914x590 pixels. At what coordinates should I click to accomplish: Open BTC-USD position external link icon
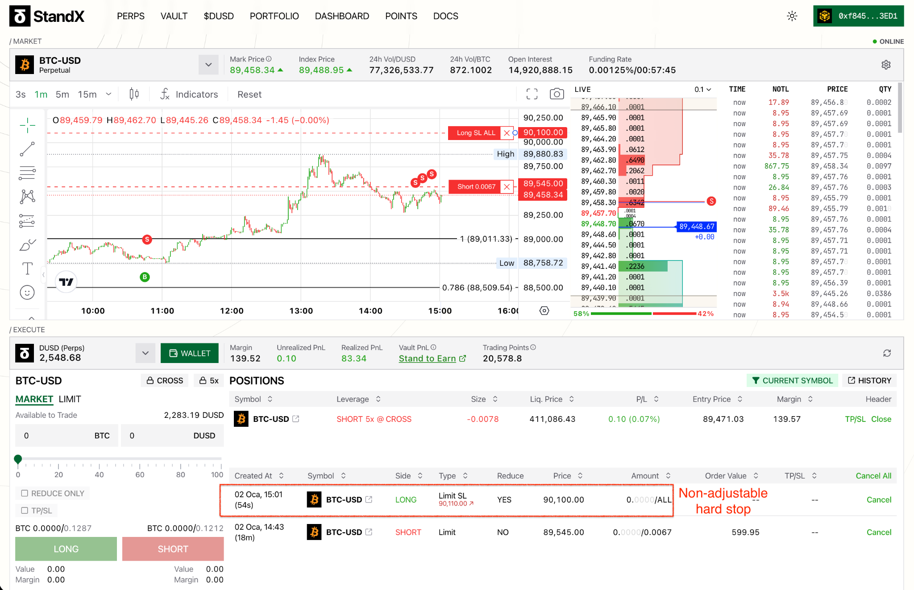click(x=295, y=419)
